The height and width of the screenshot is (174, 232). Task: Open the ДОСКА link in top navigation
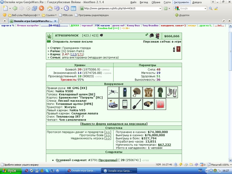[x=75, y=25]
